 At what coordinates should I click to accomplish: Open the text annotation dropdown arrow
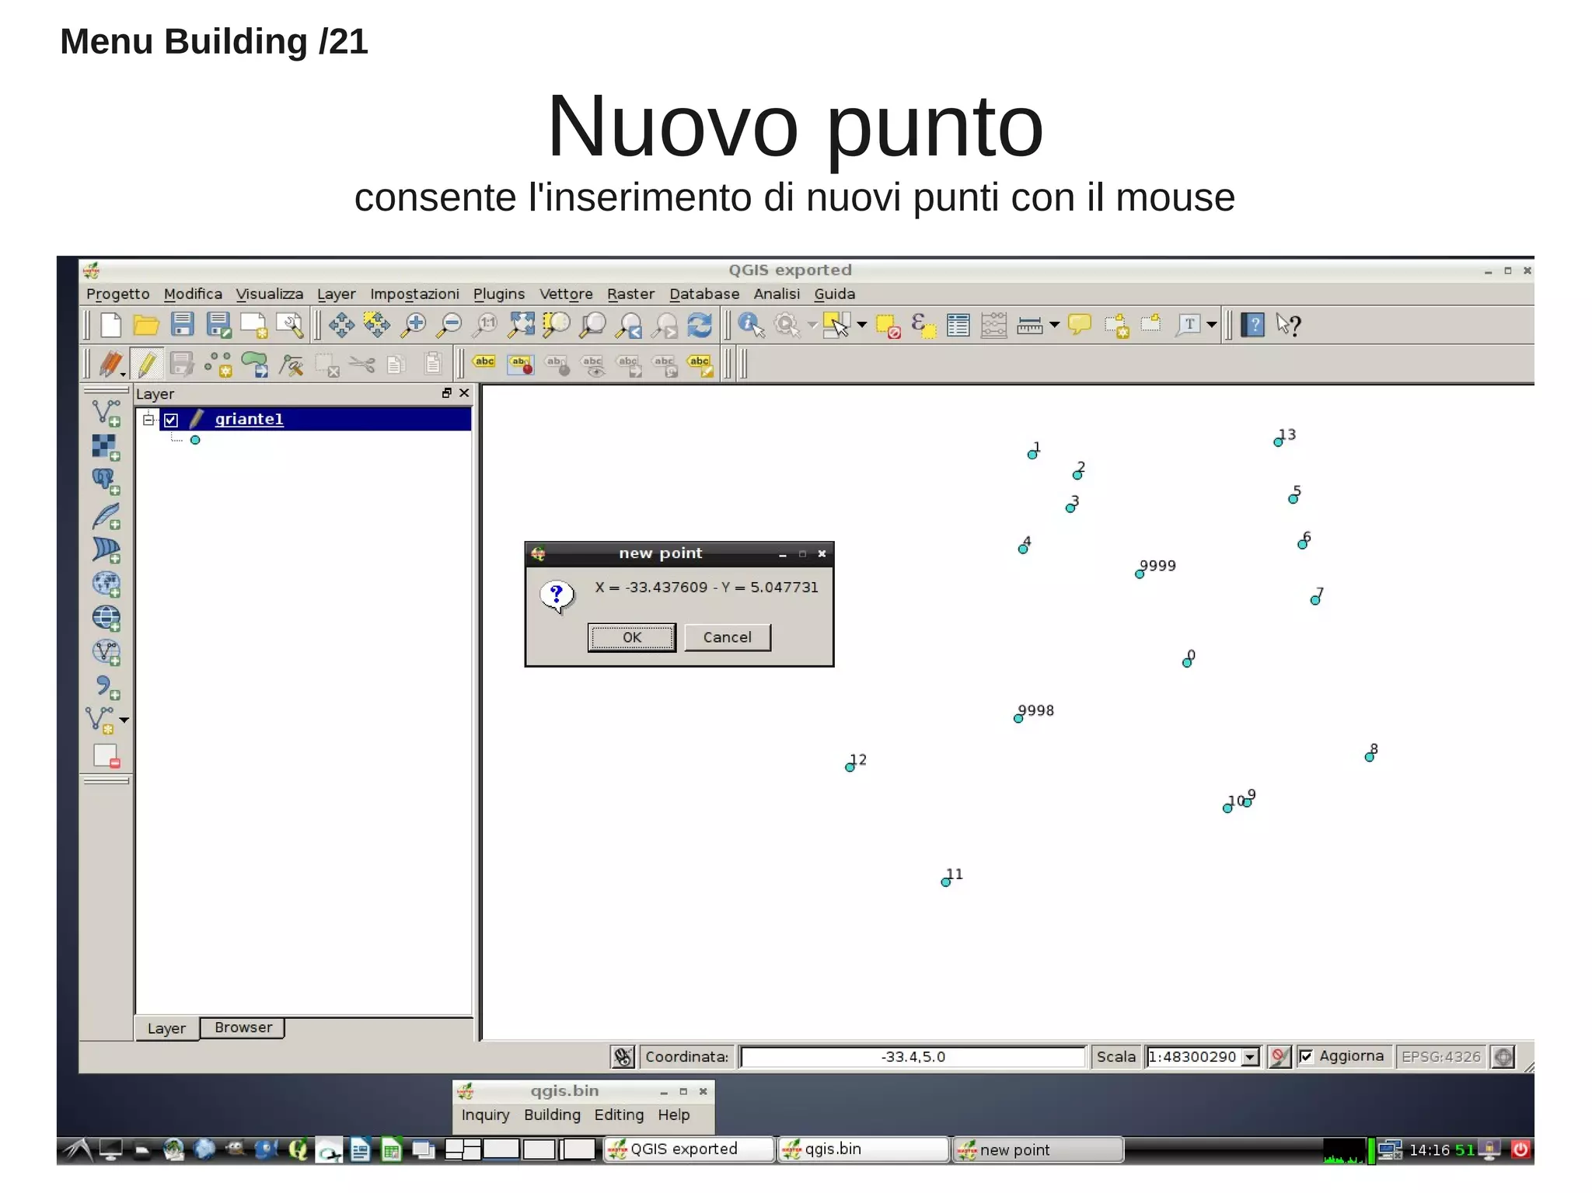pos(1211,325)
